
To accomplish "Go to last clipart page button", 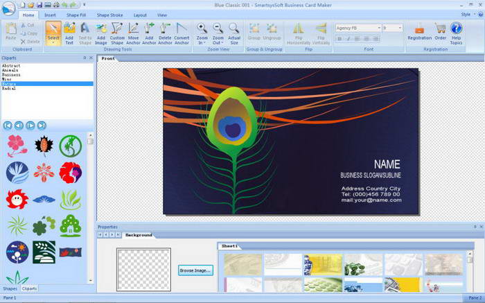I will pos(42,125).
